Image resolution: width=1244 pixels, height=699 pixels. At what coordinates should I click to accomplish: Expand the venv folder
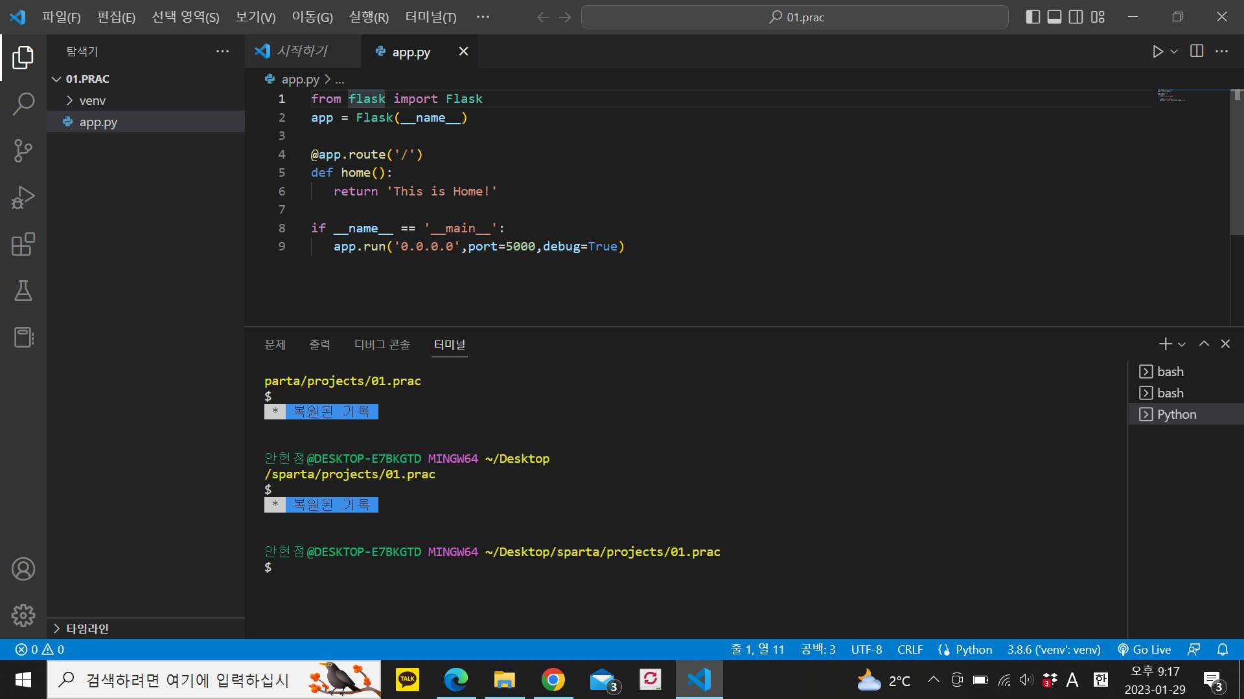146,100
